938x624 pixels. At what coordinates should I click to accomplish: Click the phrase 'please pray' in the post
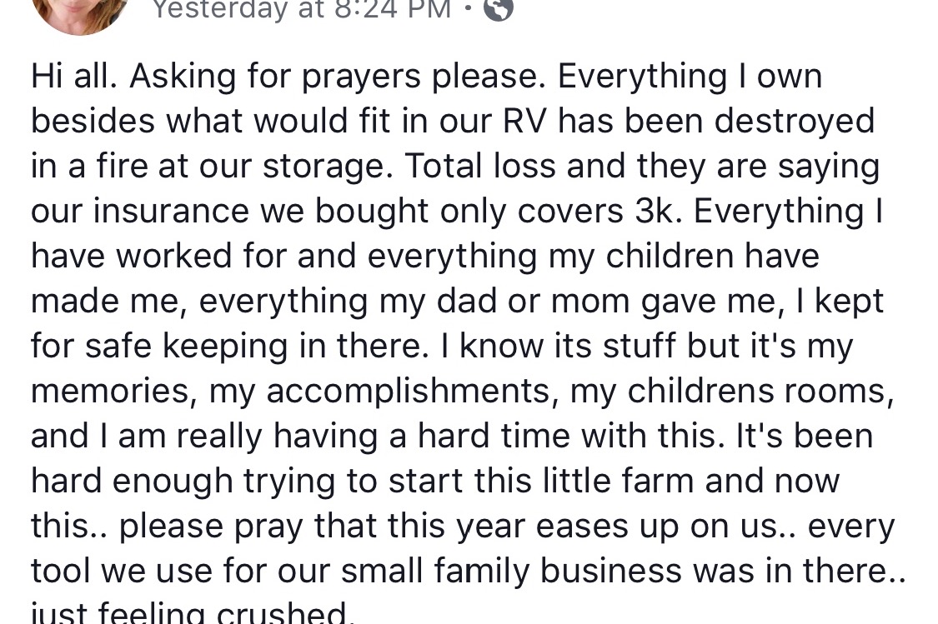click(212, 527)
